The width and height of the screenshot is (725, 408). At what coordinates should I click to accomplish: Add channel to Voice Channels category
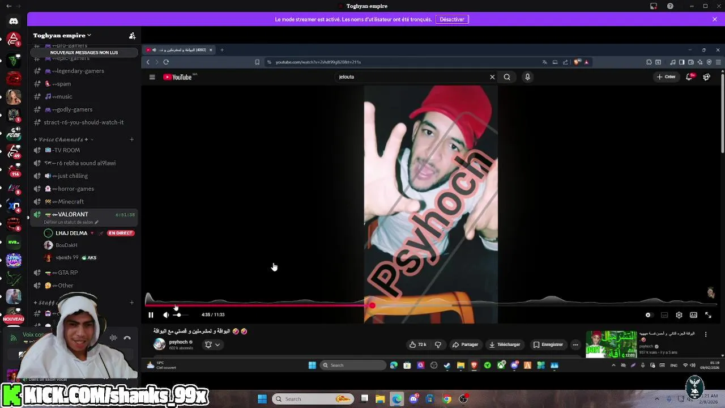pos(131,139)
